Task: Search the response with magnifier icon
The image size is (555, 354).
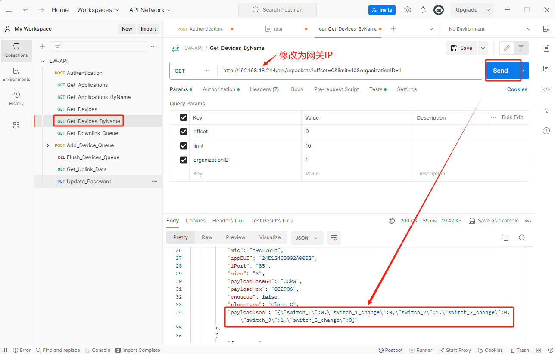Action: click(522, 238)
